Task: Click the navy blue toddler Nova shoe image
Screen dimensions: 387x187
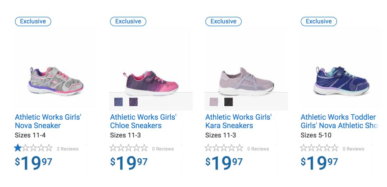Action: pyautogui.click(x=340, y=81)
